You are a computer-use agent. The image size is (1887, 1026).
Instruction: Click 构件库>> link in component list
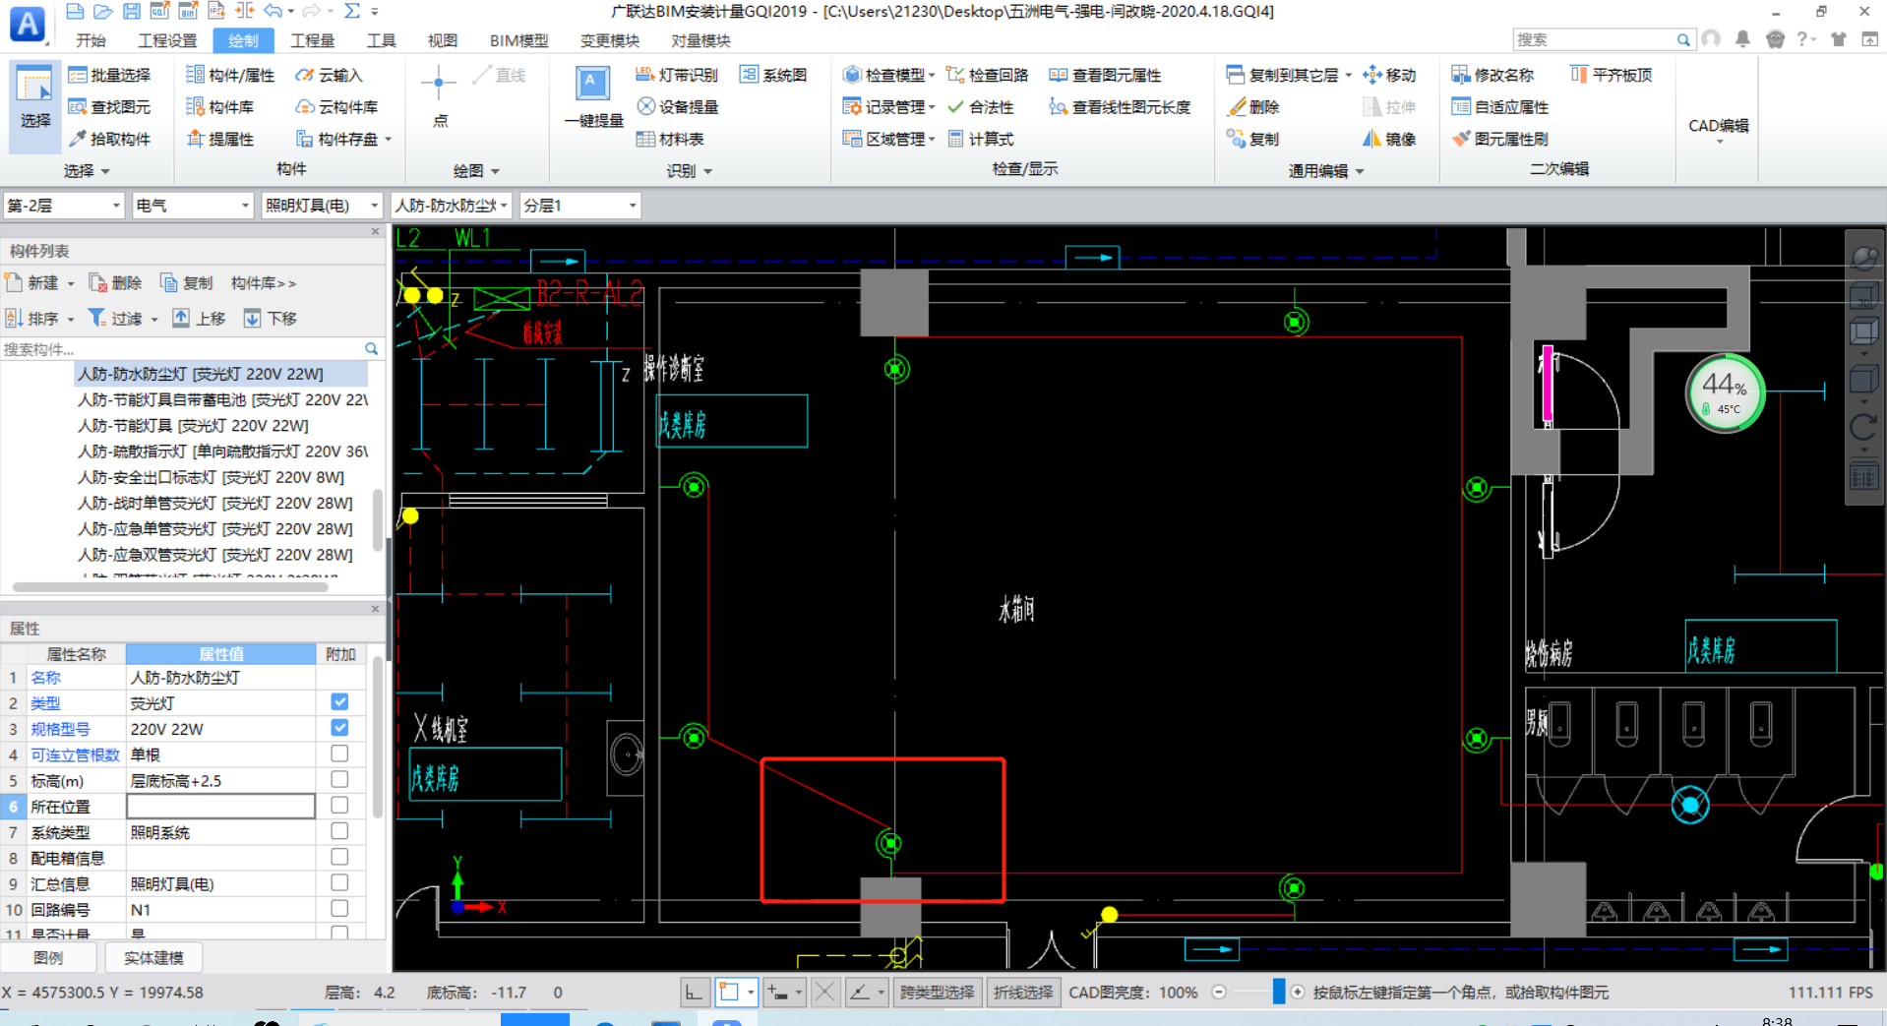263,283
